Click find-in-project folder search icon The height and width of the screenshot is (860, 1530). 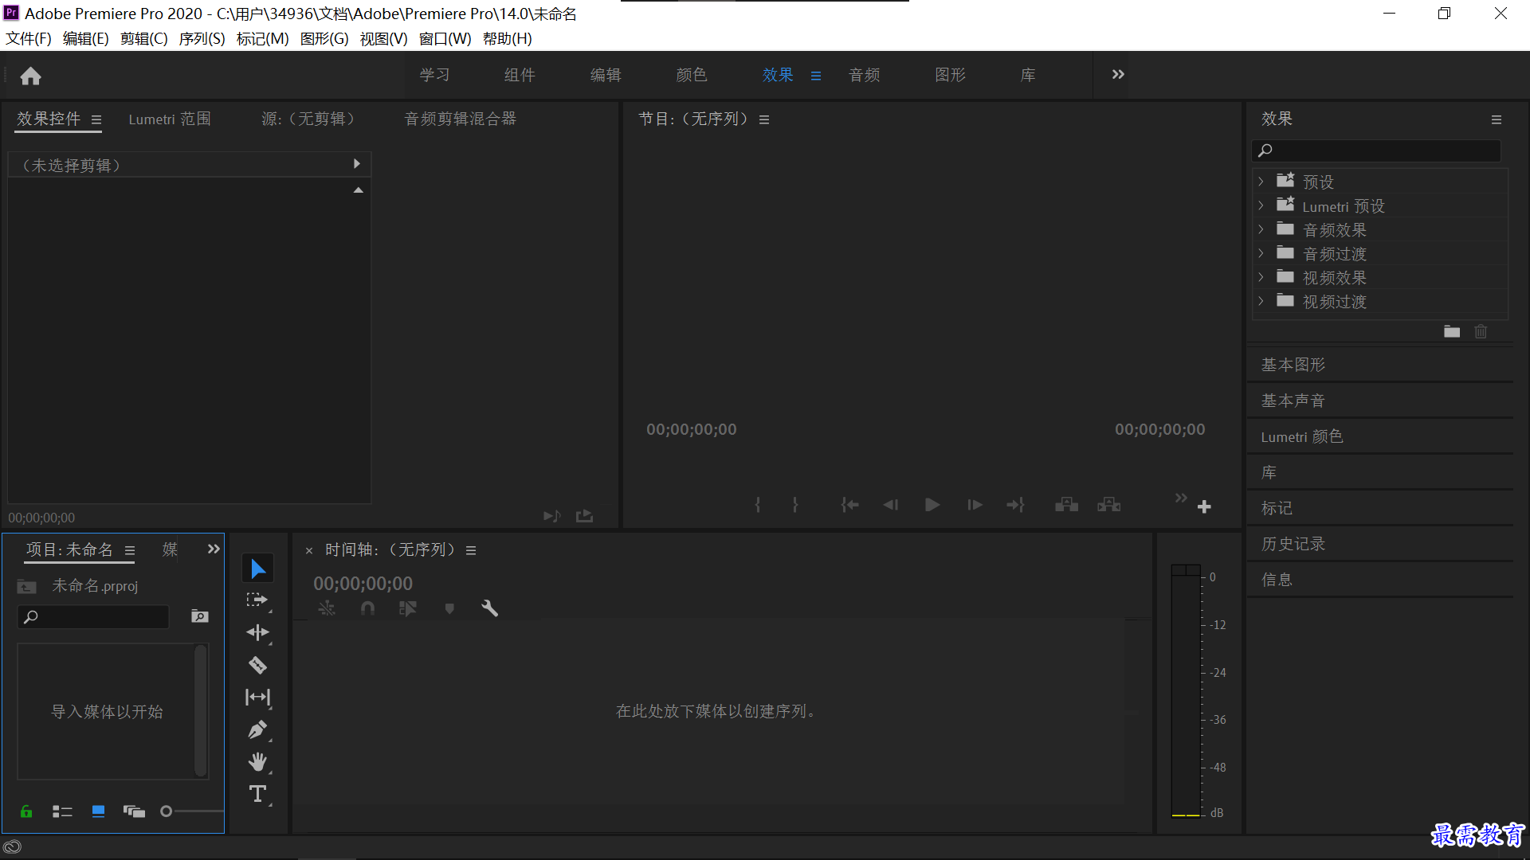[x=200, y=616]
